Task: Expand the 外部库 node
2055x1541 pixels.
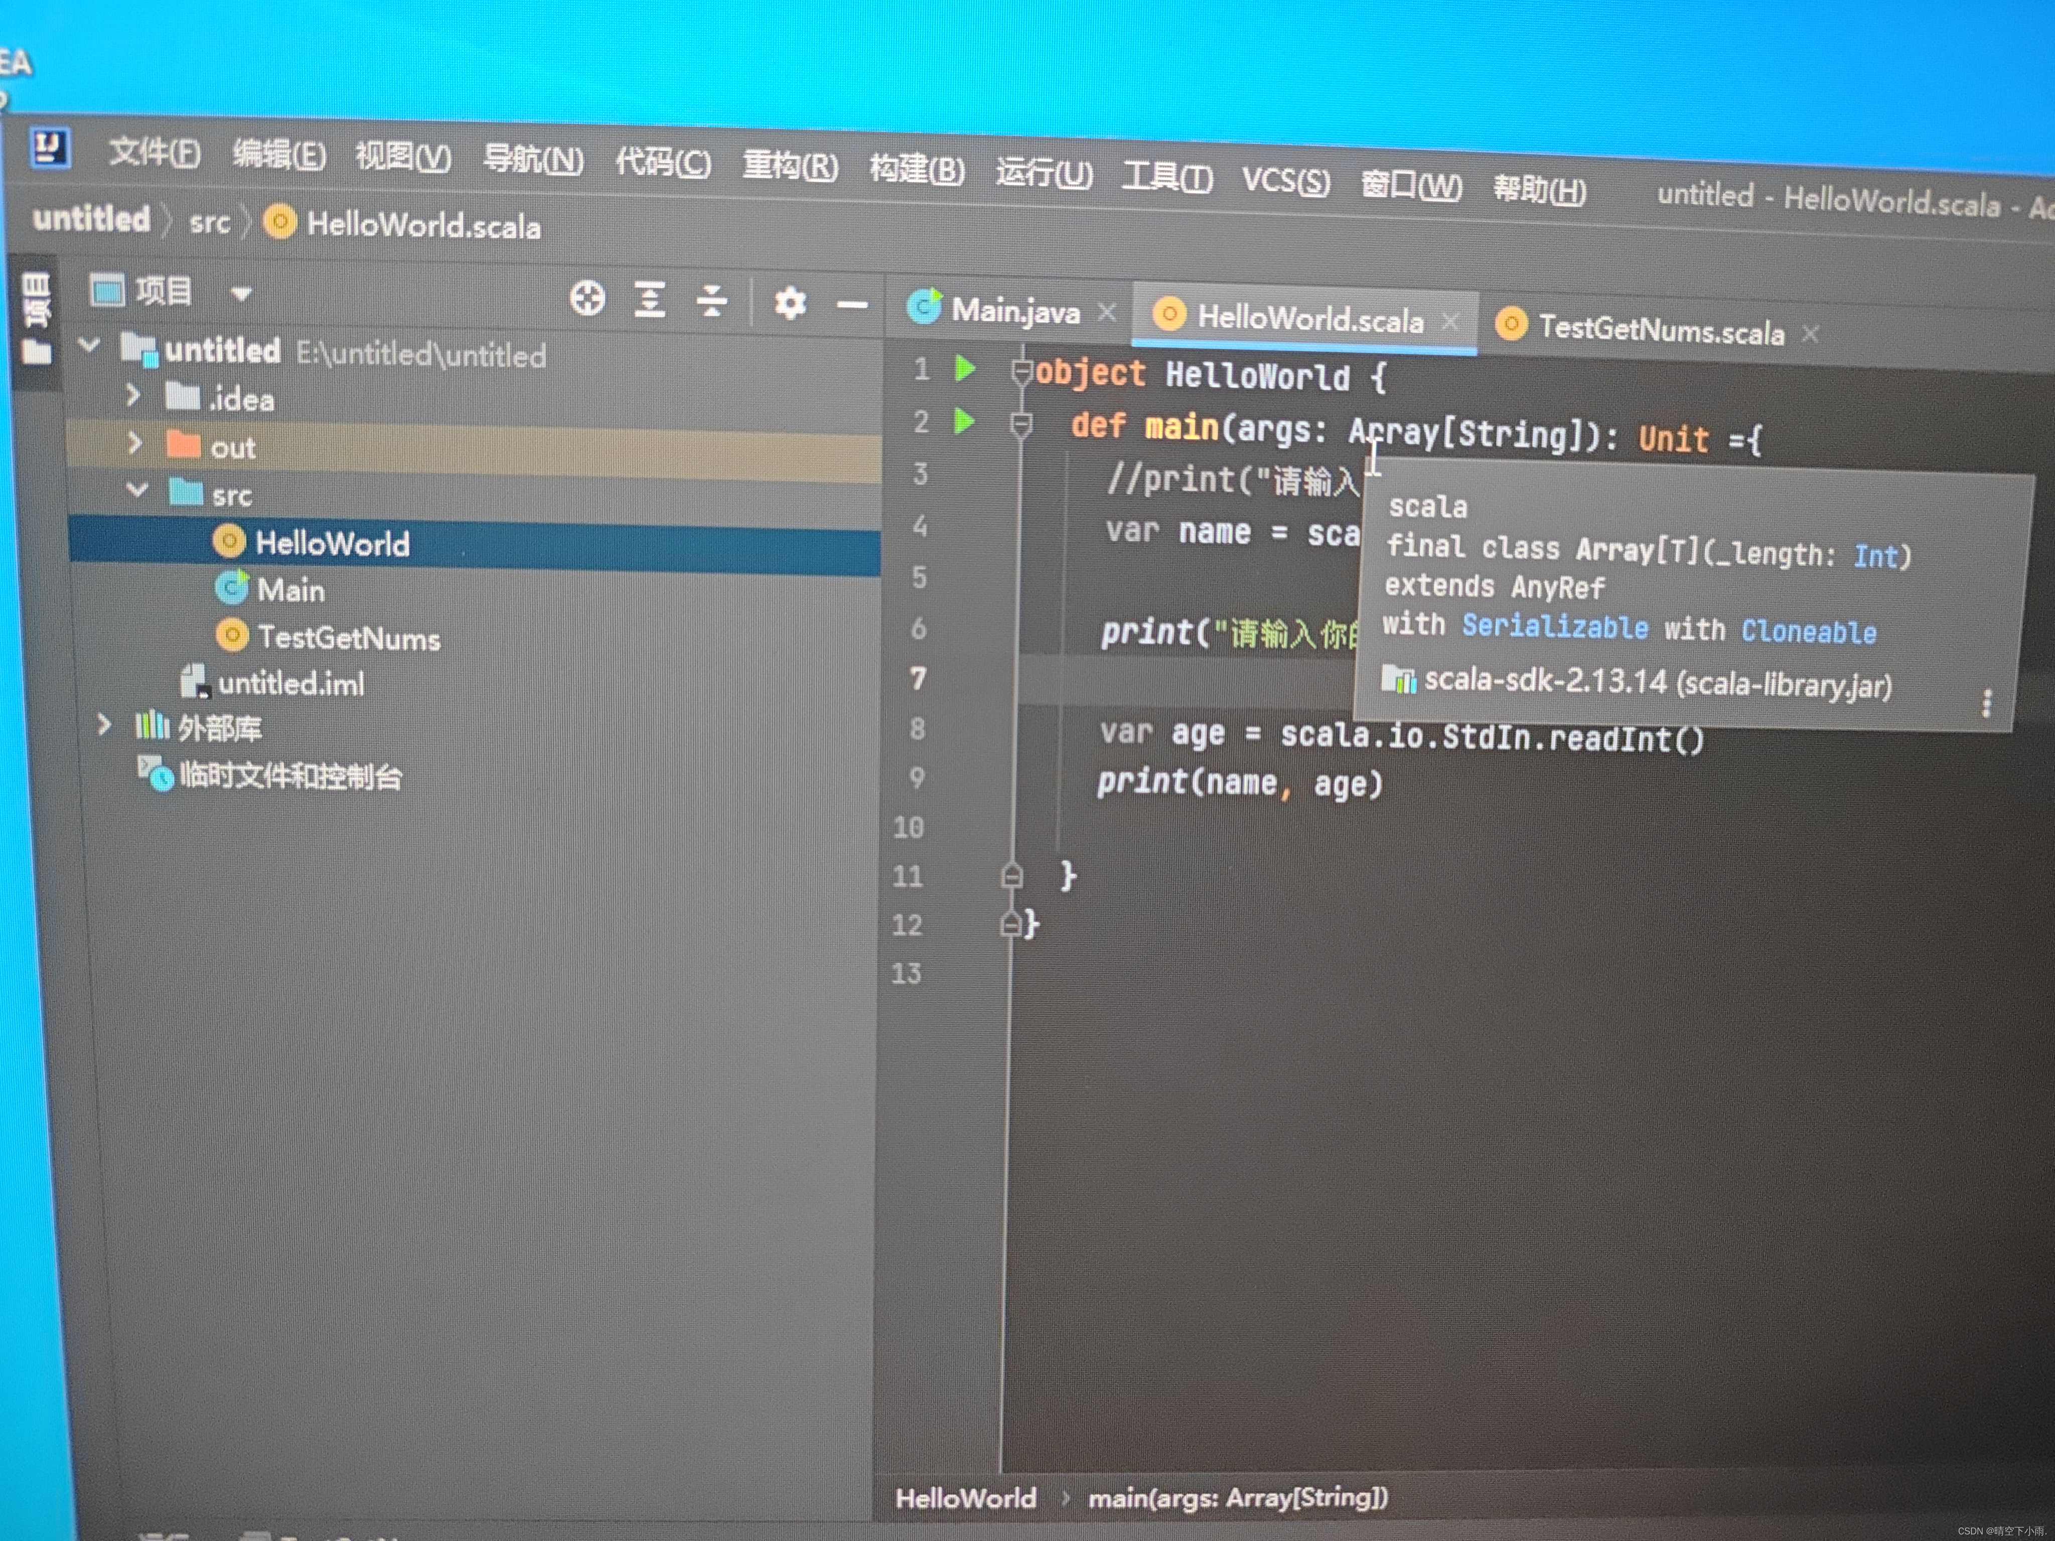Action: (x=104, y=723)
